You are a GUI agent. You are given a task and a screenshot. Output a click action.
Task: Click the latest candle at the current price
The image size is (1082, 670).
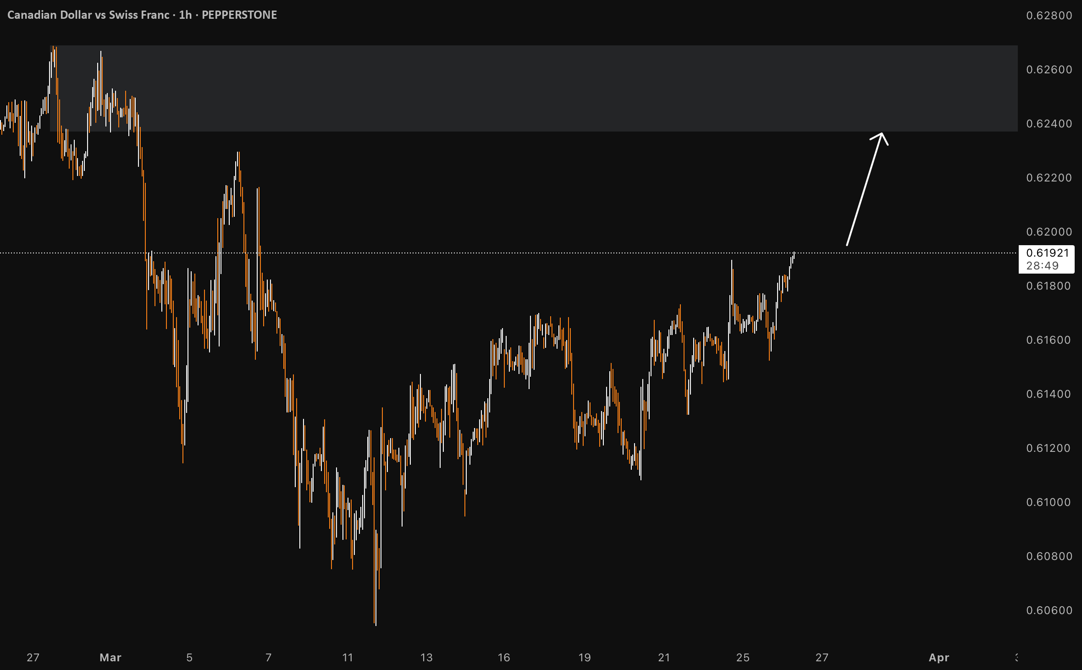coord(794,255)
